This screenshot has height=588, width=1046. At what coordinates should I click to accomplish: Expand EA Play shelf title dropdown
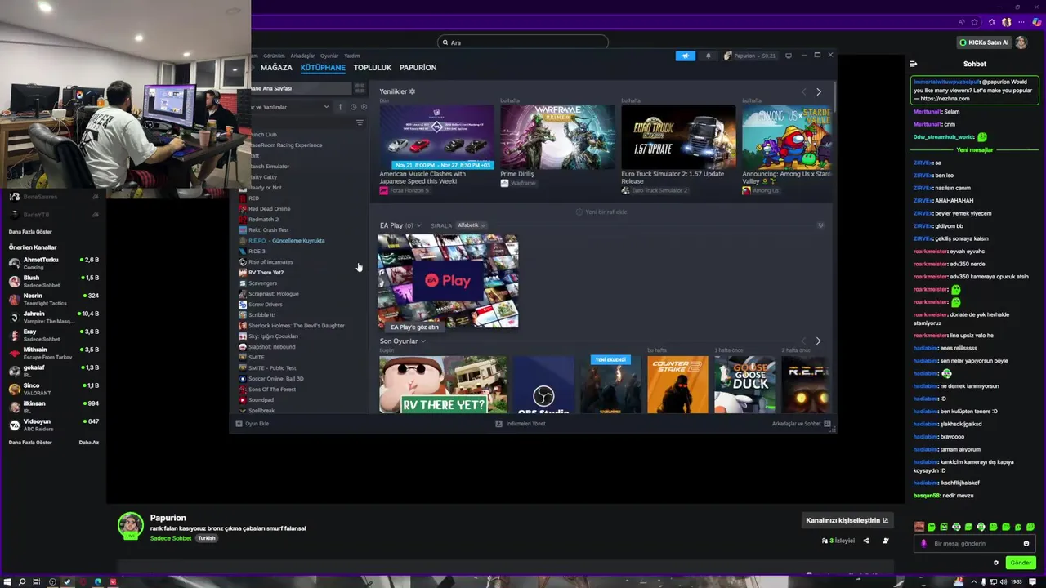[419, 225]
